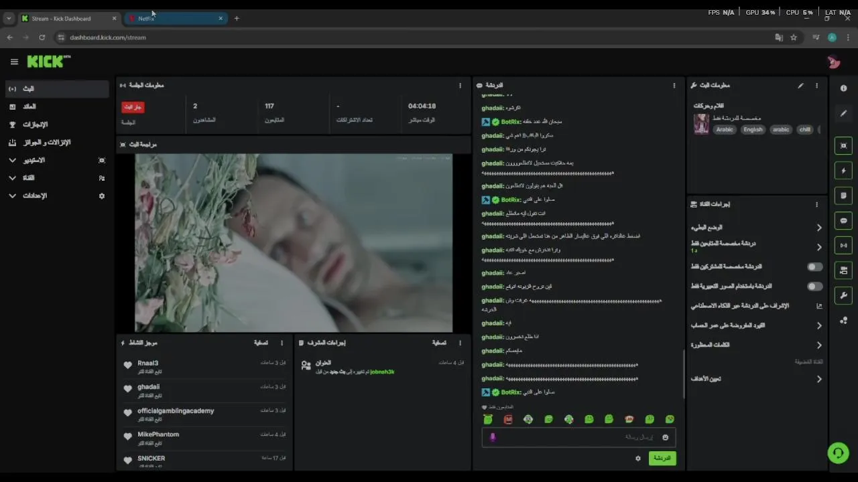Expand followers-only chat option chevron
This screenshot has width=858, height=482.
pos(819,247)
